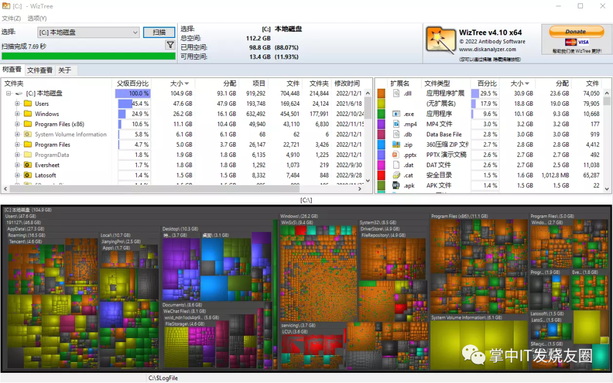
Task: Click green color swatch for .exe
Action: click(x=381, y=114)
